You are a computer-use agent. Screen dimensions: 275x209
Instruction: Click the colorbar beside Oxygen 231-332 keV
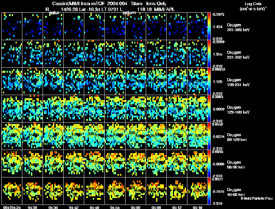point(209,54)
